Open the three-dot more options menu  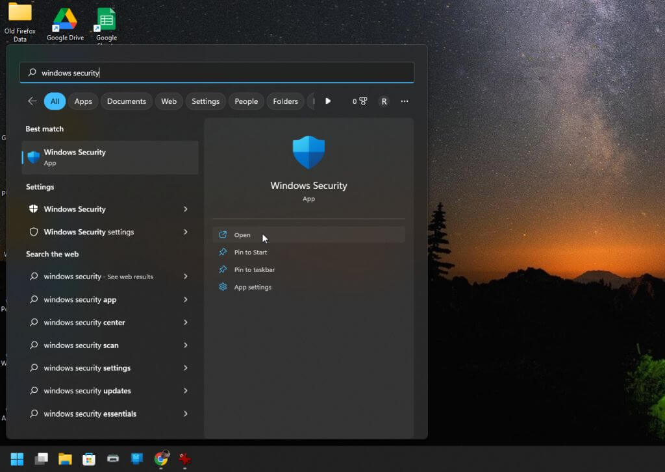pyautogui.click(x=405, y=101)
